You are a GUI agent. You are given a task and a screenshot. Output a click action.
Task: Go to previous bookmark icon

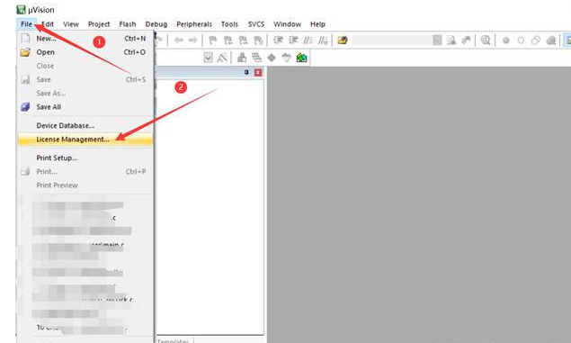pyautogui.click(x=228, y=41)
